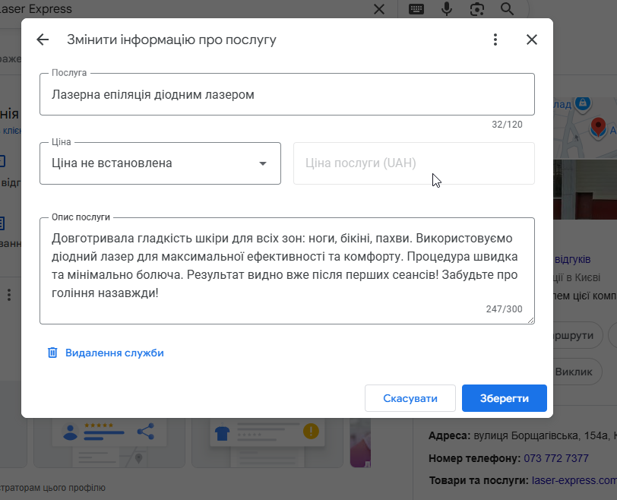The image size is (617, 500).
Task: Click the red map pin on the map
Action: click(598, 127)
